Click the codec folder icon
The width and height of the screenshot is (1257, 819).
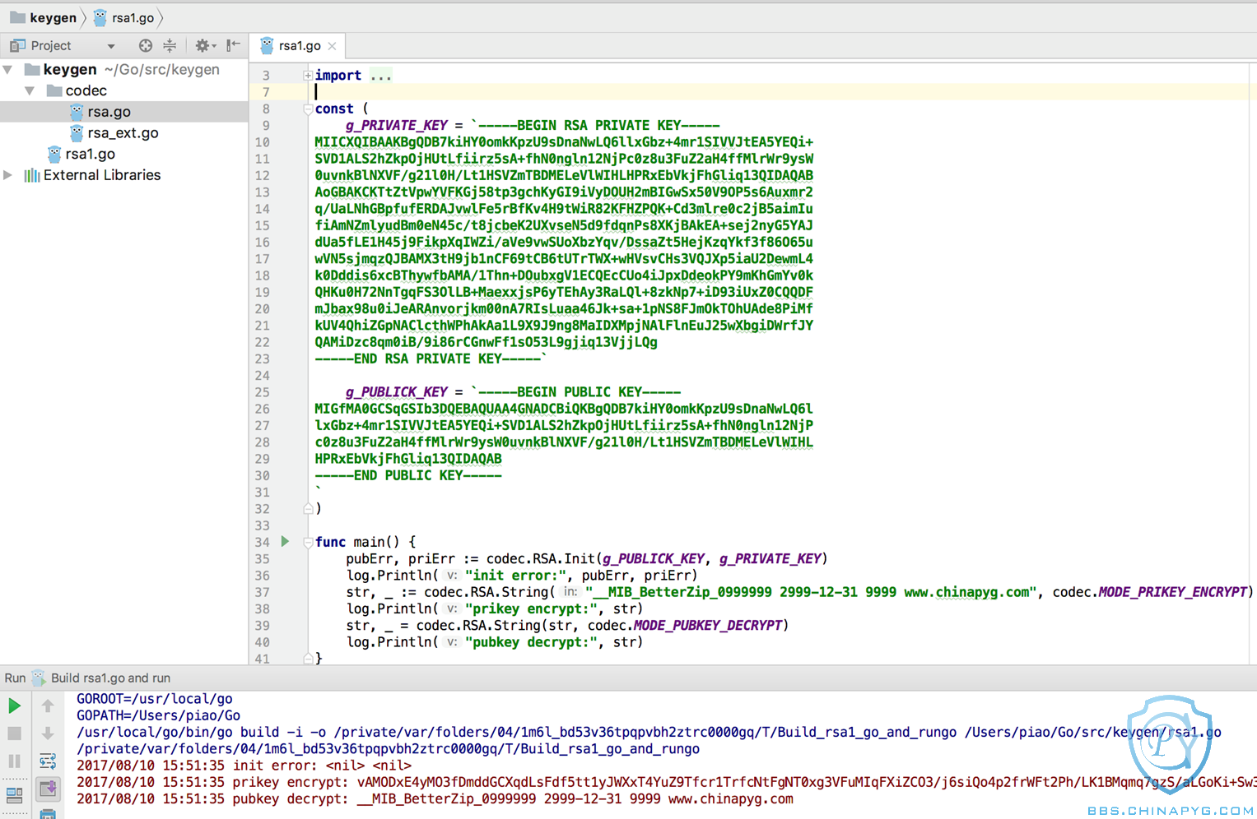[x=54, y=90]
